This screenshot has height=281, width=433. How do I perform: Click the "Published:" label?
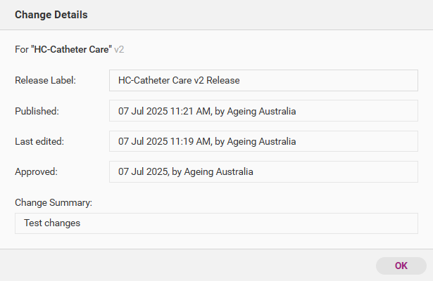coord(37,111)
